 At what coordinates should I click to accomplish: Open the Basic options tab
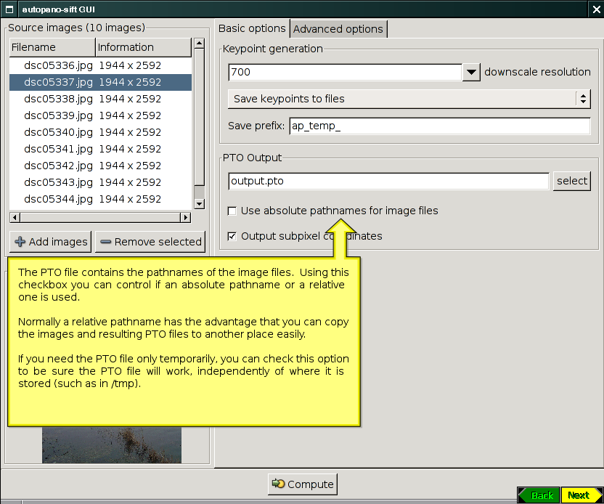[x=252, y=29]
